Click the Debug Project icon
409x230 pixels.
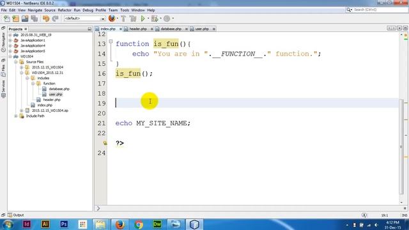[155, 19]
